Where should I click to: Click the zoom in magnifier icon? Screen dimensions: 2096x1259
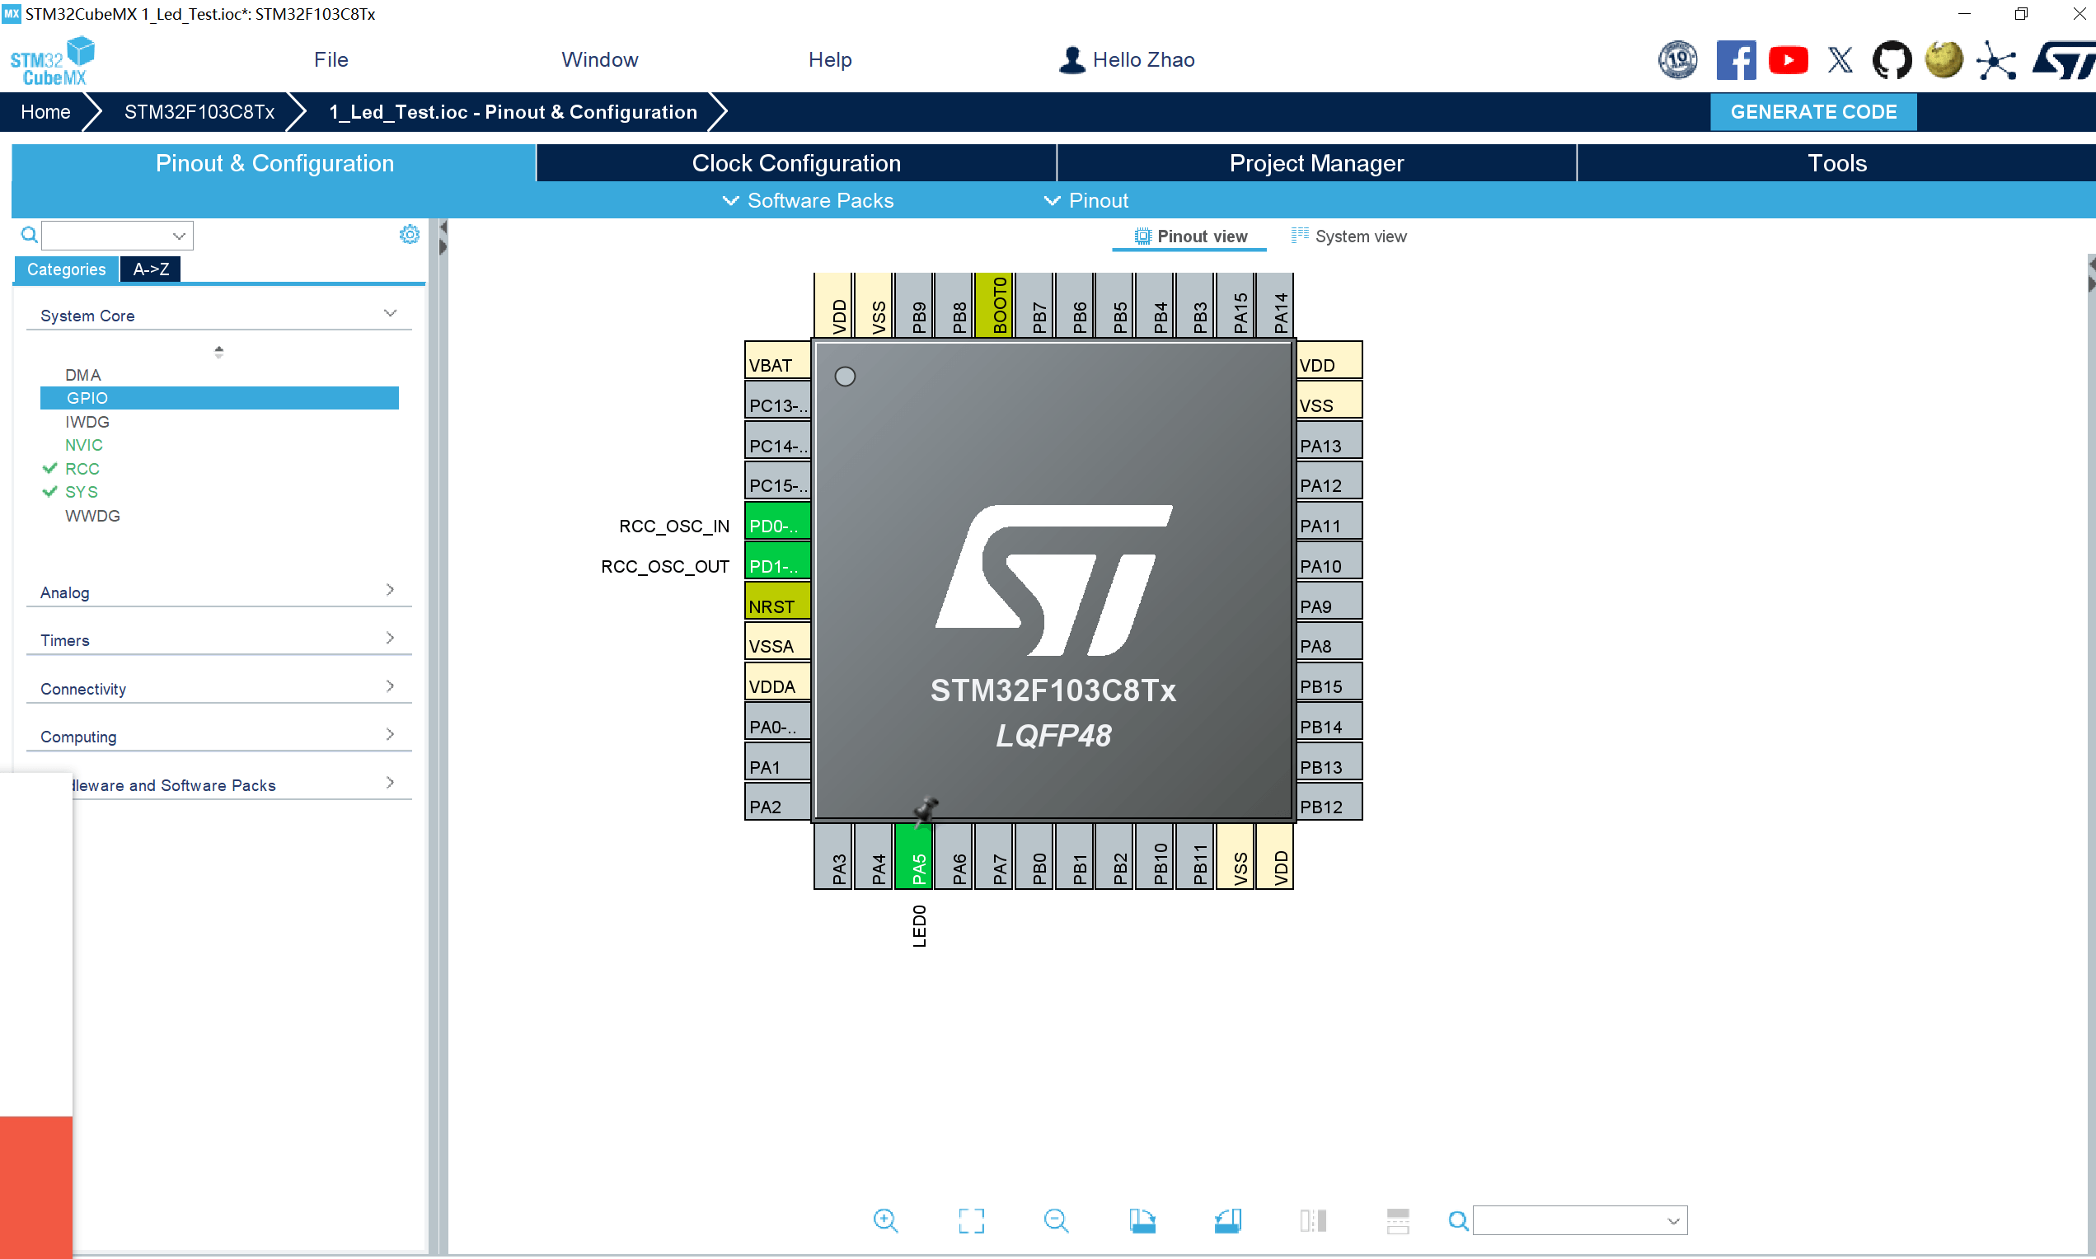pos(885,1220)
